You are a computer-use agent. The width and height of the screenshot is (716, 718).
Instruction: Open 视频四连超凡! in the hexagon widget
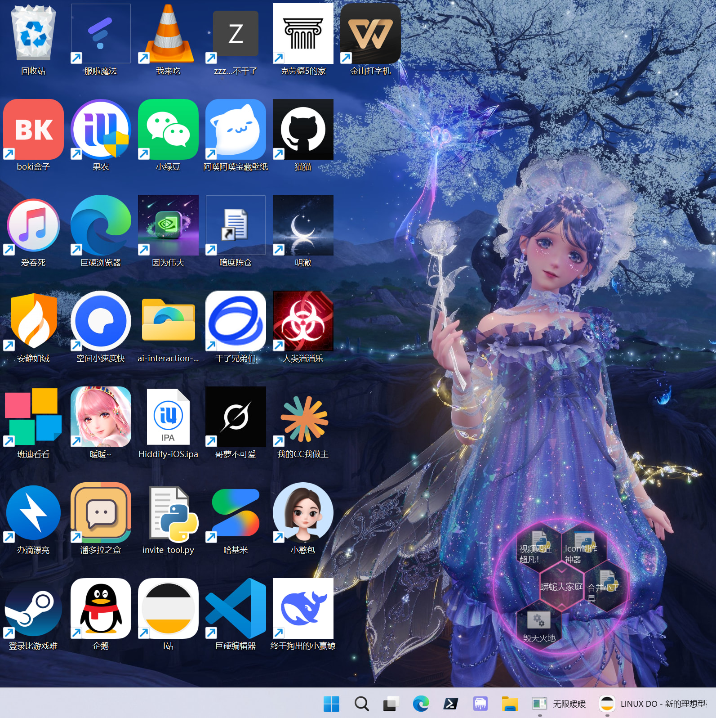pos(538,546)
